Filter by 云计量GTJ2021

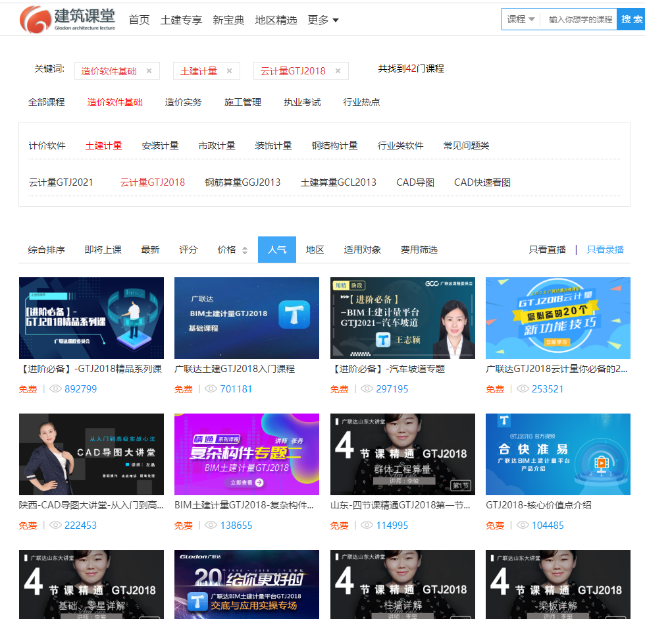61,182
